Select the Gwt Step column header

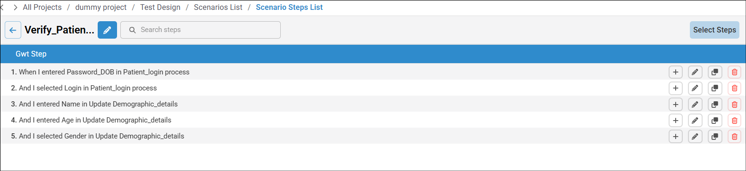[x=31, y=54]
